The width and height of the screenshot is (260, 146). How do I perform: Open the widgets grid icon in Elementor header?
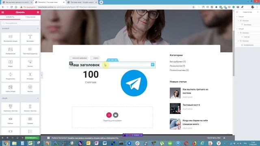pos(38,12)
